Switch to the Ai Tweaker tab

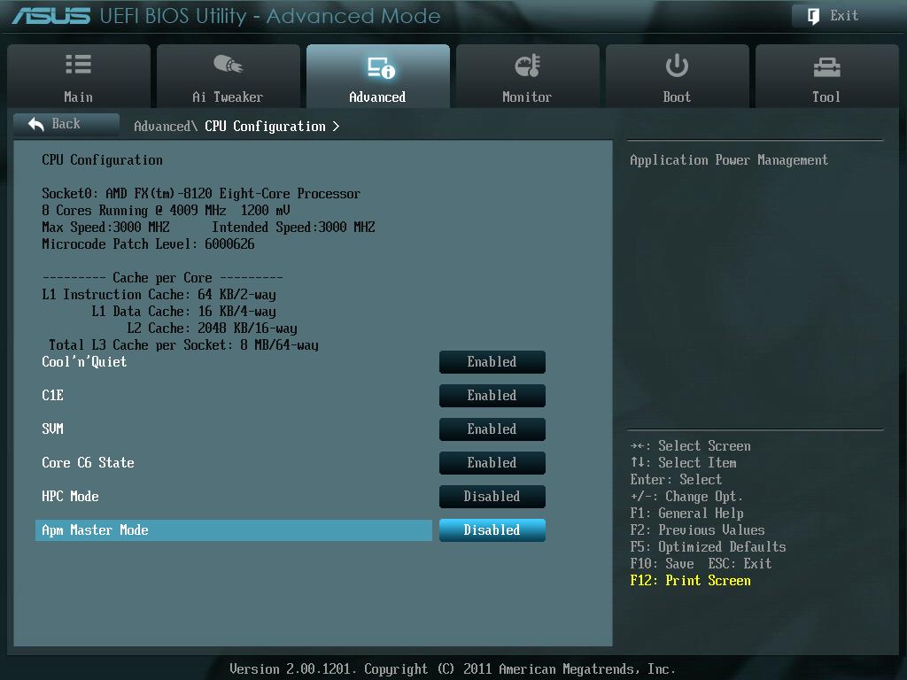(x=229, y=76)
